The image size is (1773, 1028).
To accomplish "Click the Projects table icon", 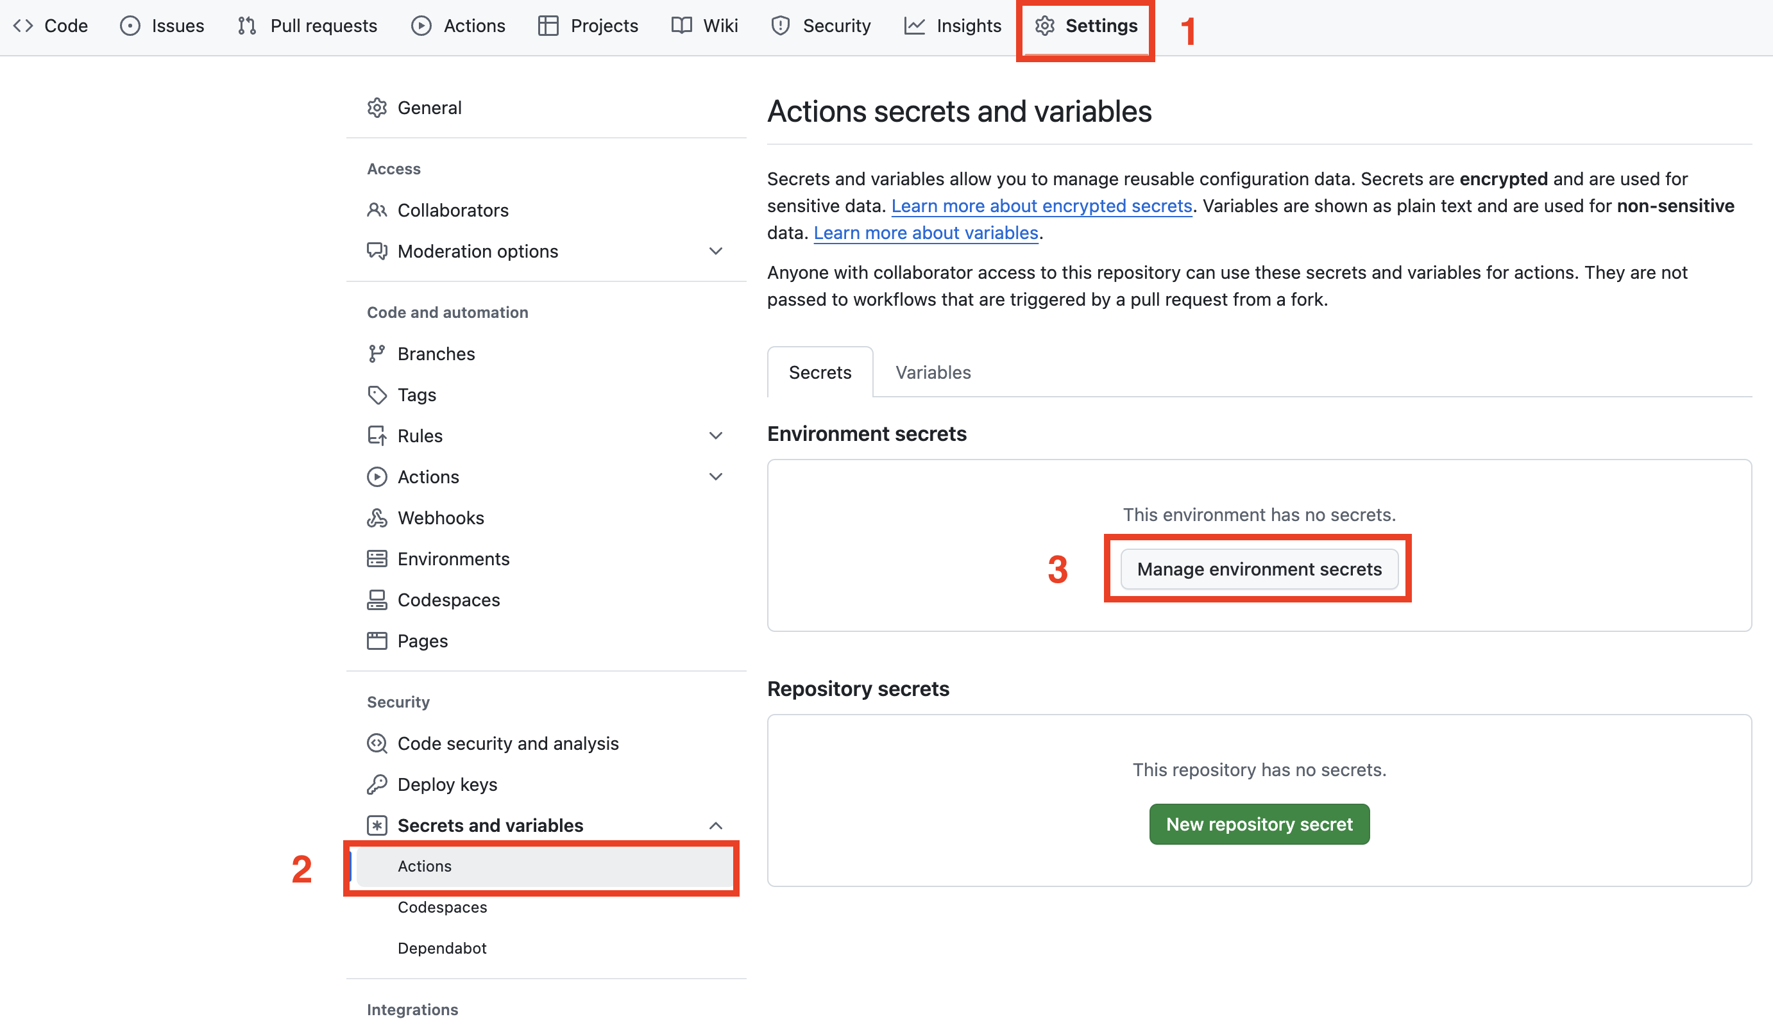I will point(548,26).
